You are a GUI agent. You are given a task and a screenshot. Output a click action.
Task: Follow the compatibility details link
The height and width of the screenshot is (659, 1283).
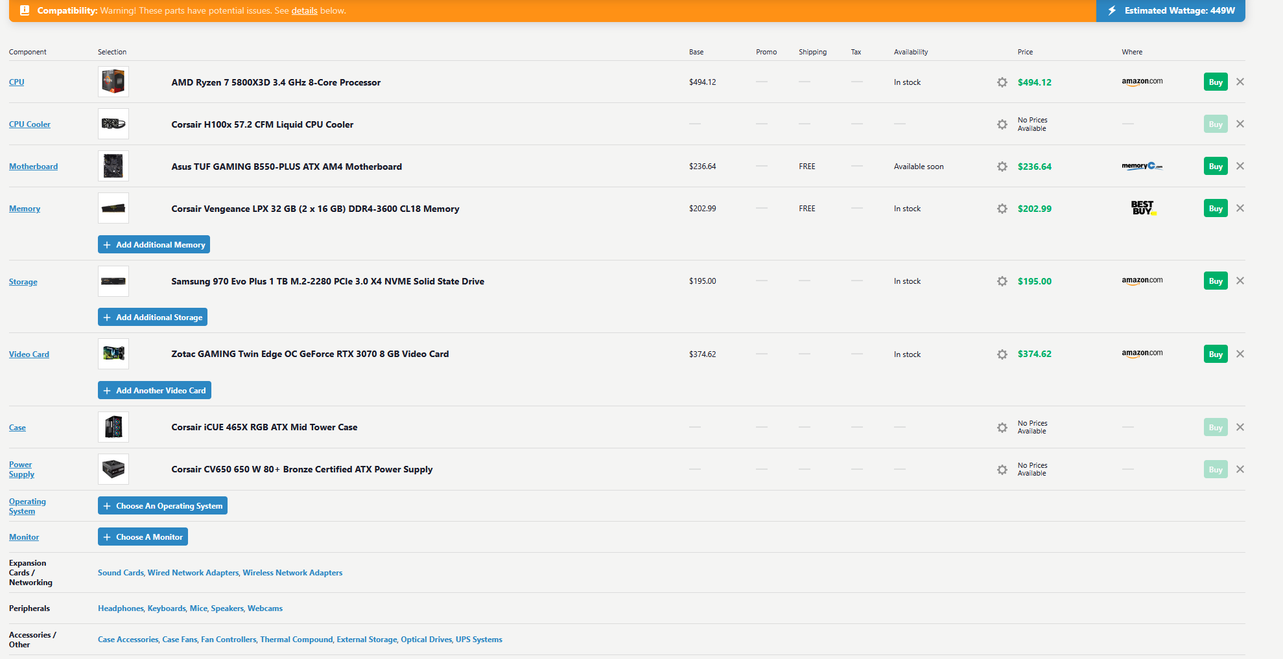(304, 10)
